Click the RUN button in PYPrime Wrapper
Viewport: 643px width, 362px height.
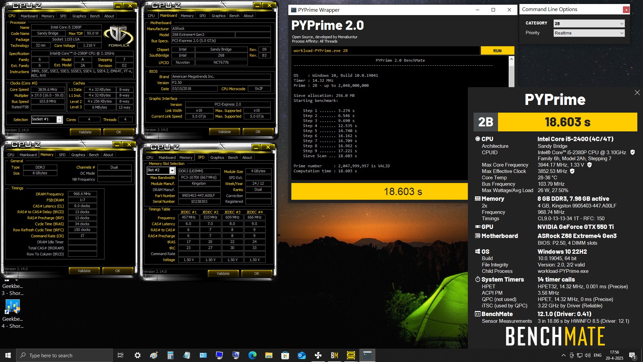pyautogui.click(x=497, y=51)
